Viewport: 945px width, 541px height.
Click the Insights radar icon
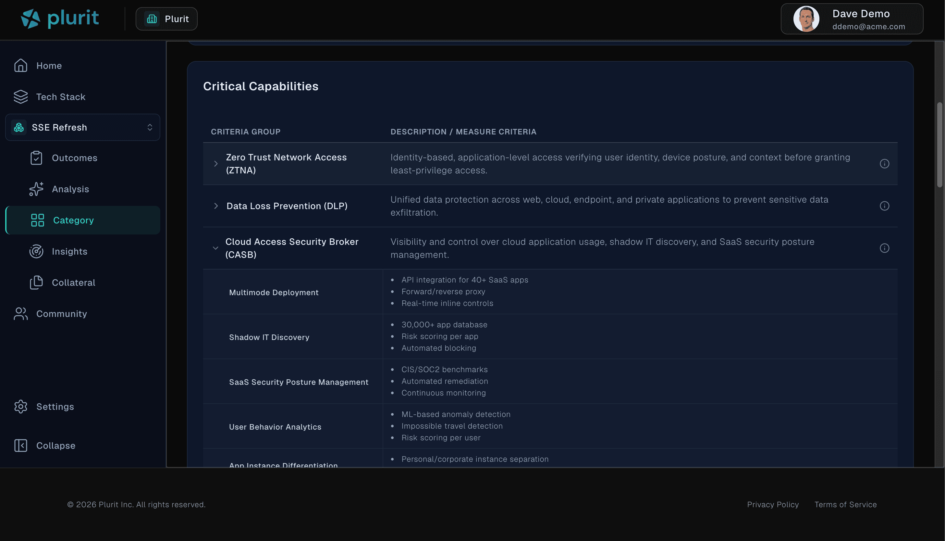point(36,252)
